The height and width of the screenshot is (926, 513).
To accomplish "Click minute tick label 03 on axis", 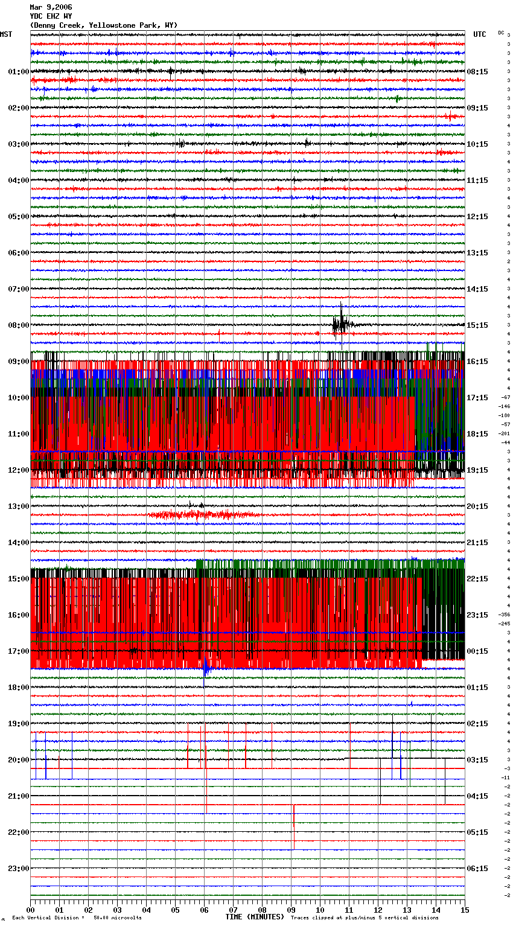I will (118, 910).
